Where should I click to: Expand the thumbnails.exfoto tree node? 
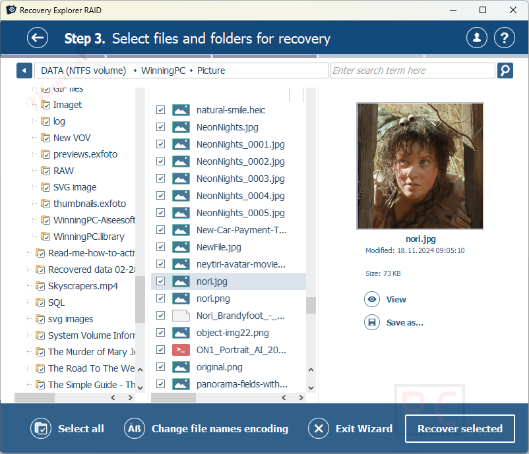click(x=34, y=204)
